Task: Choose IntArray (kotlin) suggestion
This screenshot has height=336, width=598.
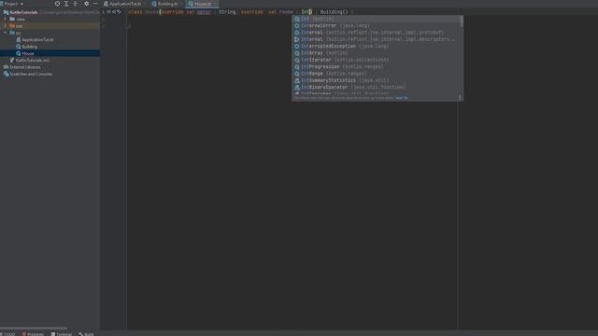Action: coord(376,53)
